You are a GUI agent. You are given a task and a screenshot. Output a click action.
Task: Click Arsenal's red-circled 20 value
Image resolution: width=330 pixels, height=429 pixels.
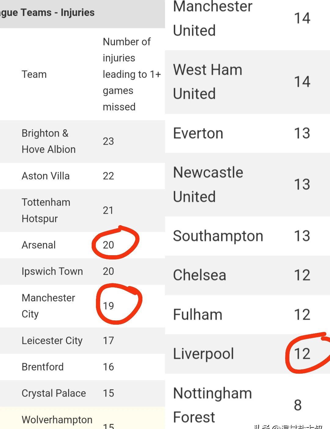pos(108,245)
